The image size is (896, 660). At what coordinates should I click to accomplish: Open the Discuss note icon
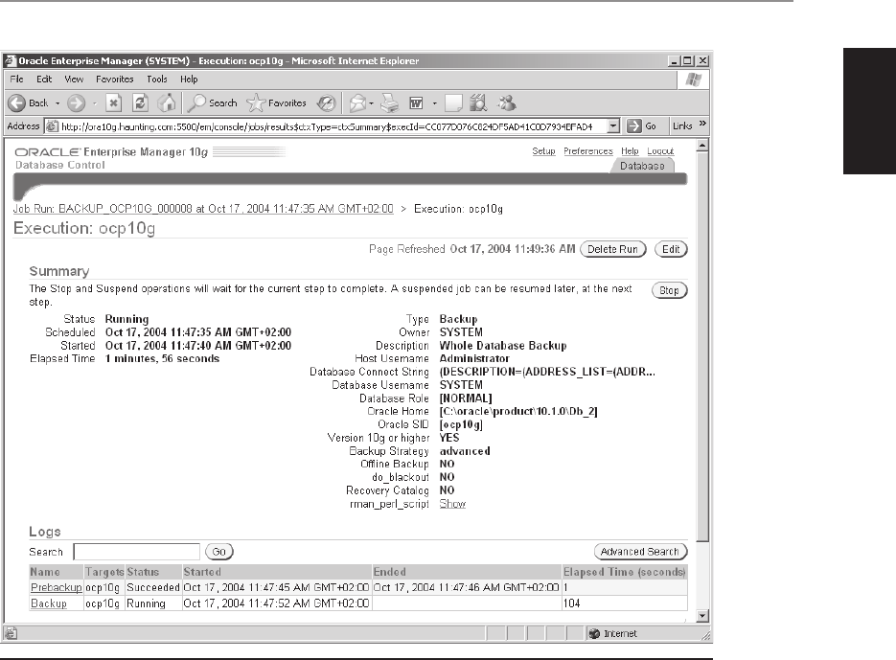point(453,102)
